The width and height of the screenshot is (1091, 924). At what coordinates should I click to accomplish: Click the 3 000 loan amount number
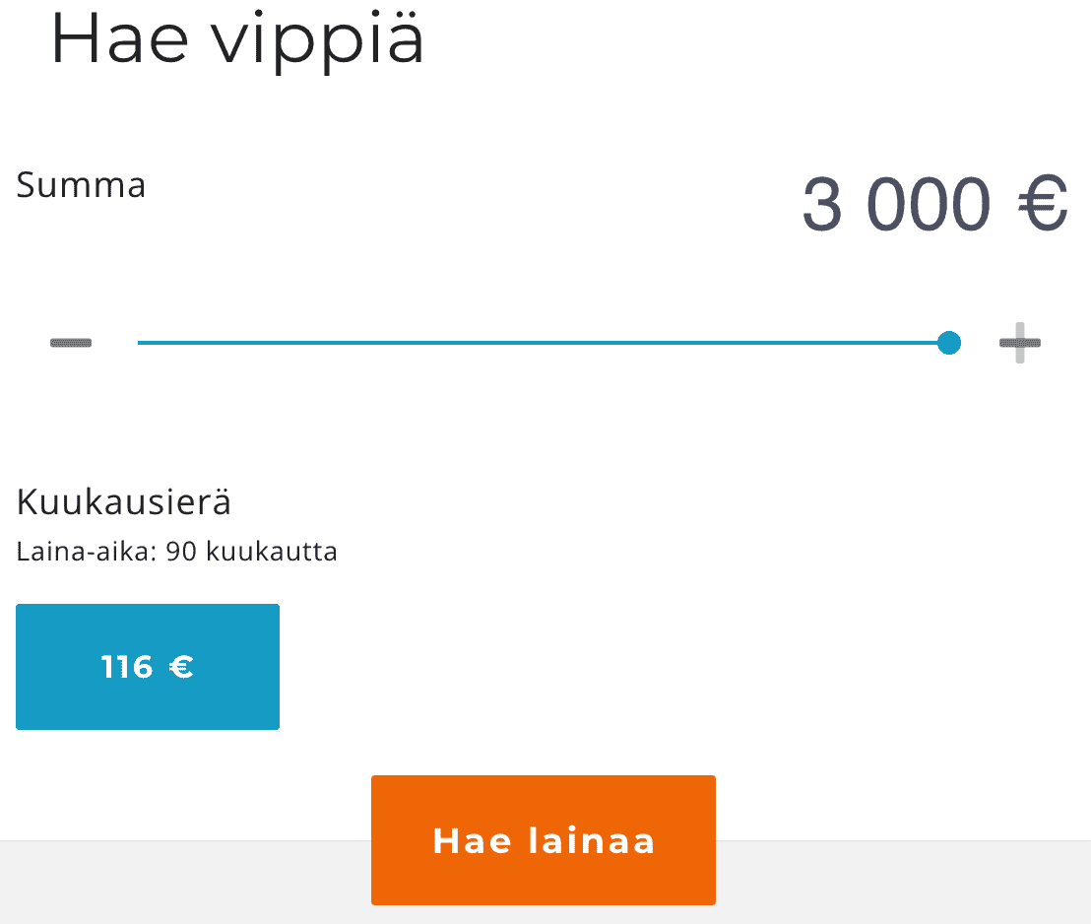coord(896,205)
